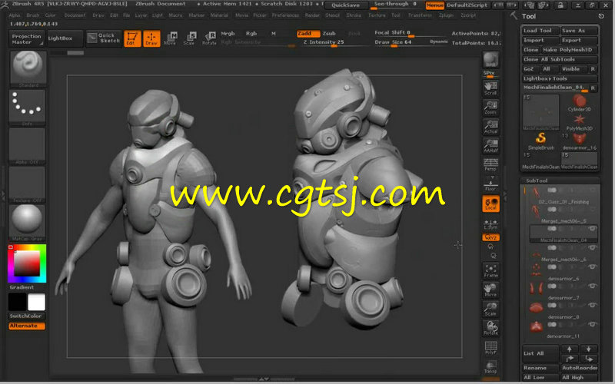Toggle PolyF polyframe display

(490, 348)
